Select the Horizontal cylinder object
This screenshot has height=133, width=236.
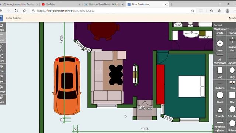point(220,126)
